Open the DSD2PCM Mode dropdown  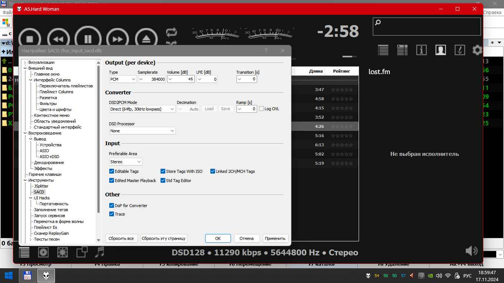(142, 109)
